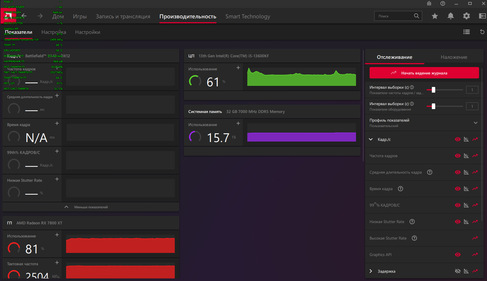This screenshot has width=487, height=281.
Task: Click the bug report icon
Action: click(x=429, y=3)
